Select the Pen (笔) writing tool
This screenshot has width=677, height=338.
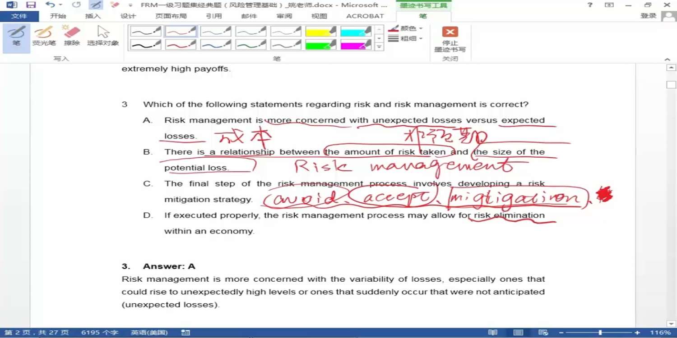[x=16, y=36]
